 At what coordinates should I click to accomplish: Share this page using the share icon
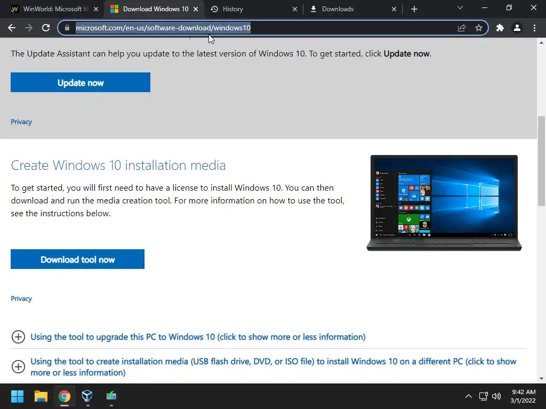coord(462,28)
